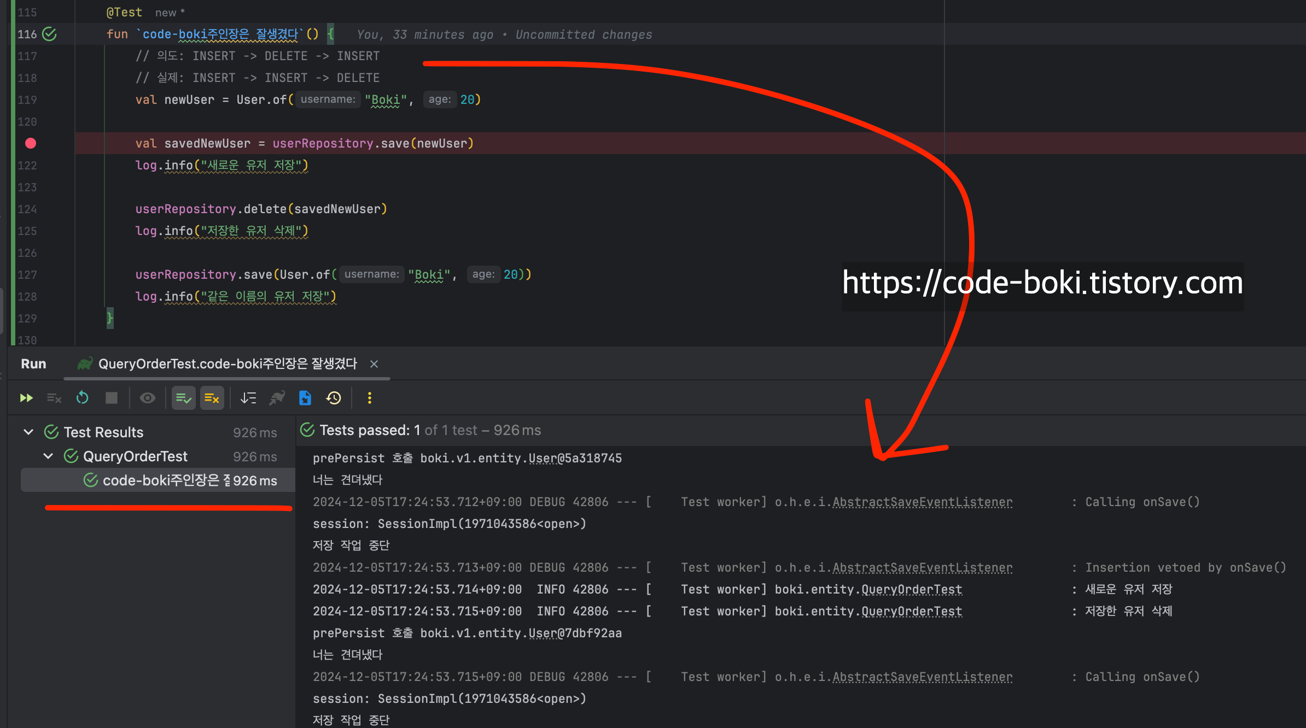The height and width of the screenshot is (728, 1306).
Task: Click the Rerun tests double-arrow icon
Action: point(26,398)
